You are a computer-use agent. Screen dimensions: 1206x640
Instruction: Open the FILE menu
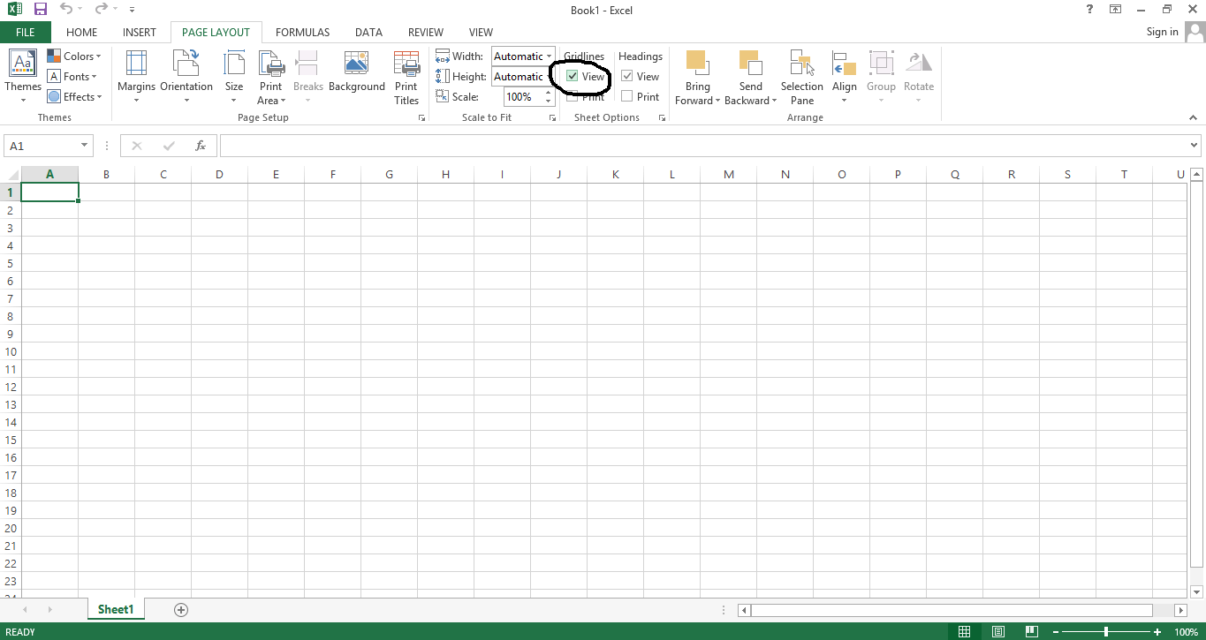click(x=26, y=32)
